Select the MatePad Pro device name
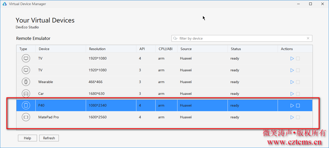The image size is (329, 148). pos(49,117)
